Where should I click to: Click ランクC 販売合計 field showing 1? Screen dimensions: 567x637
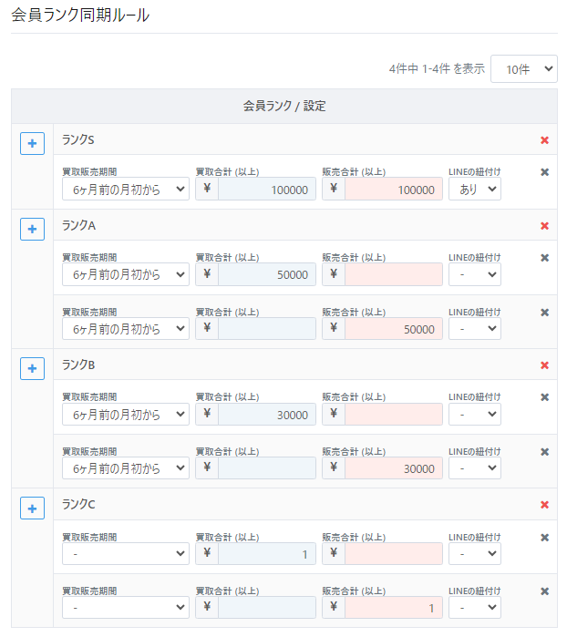pos(393,608)
